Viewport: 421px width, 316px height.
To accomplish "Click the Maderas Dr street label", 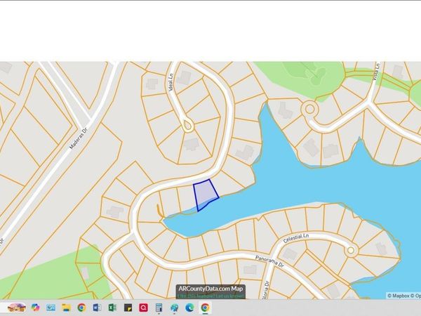I will point(79,138).
